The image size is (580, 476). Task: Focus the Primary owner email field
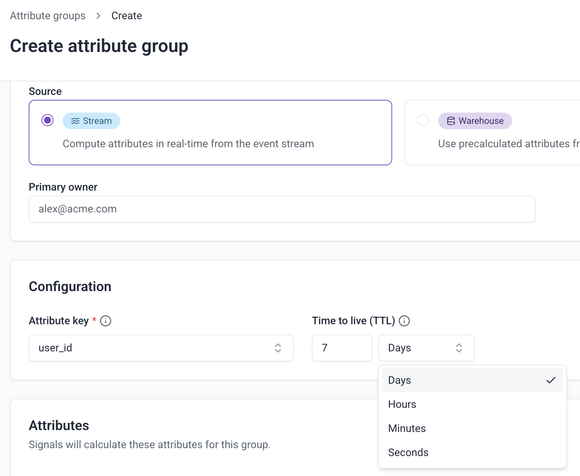282,209
